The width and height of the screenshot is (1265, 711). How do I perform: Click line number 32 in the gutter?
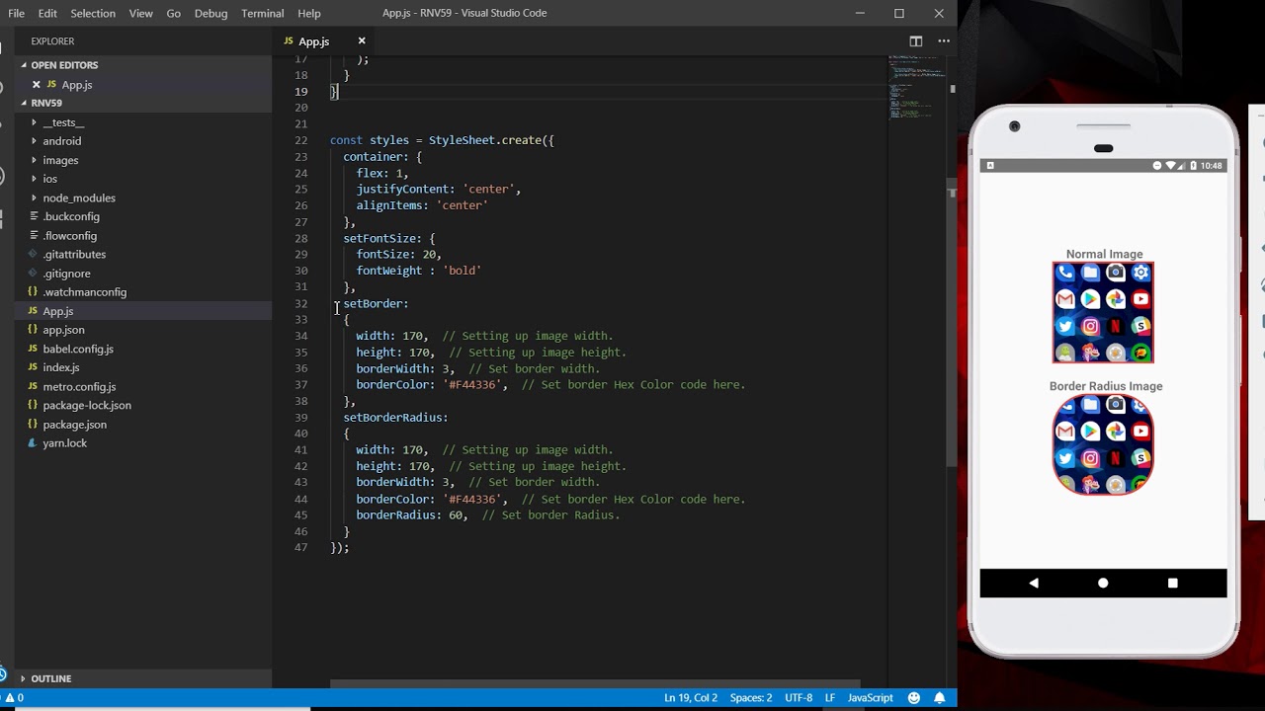click(301, 303)
